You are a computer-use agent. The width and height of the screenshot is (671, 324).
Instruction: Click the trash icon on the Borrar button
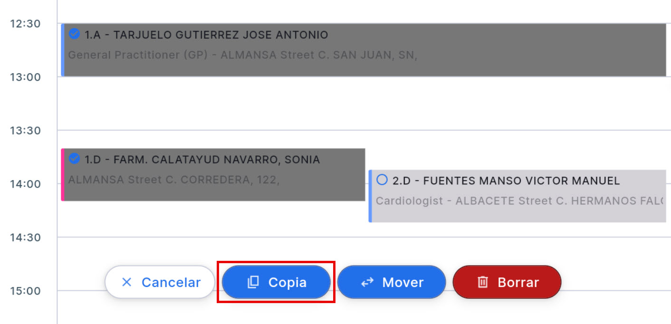483,282
